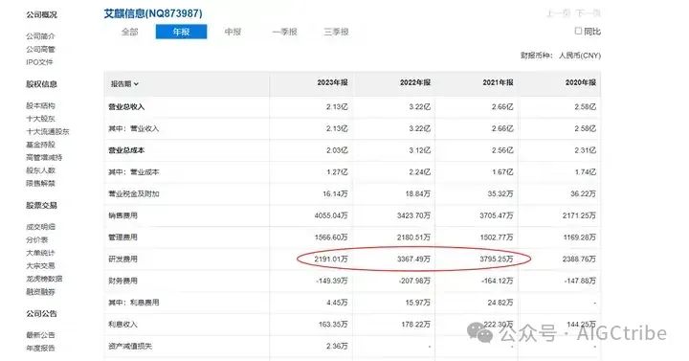Select the 利息收入 row label
Screen dimensions: 689x361
(123, 325)
